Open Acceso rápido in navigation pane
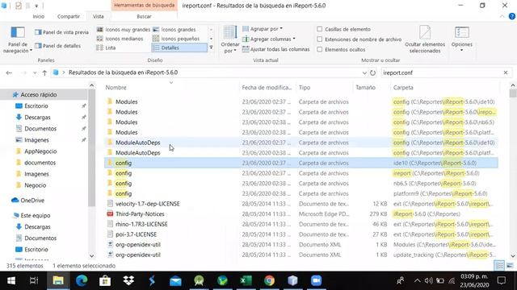This screenshot has height=290, width=517. pos(39,95)
